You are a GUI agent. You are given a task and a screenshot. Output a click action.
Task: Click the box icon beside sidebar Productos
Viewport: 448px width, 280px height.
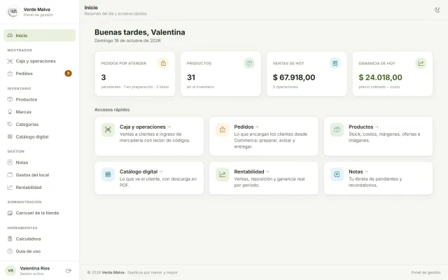(10, 99)
